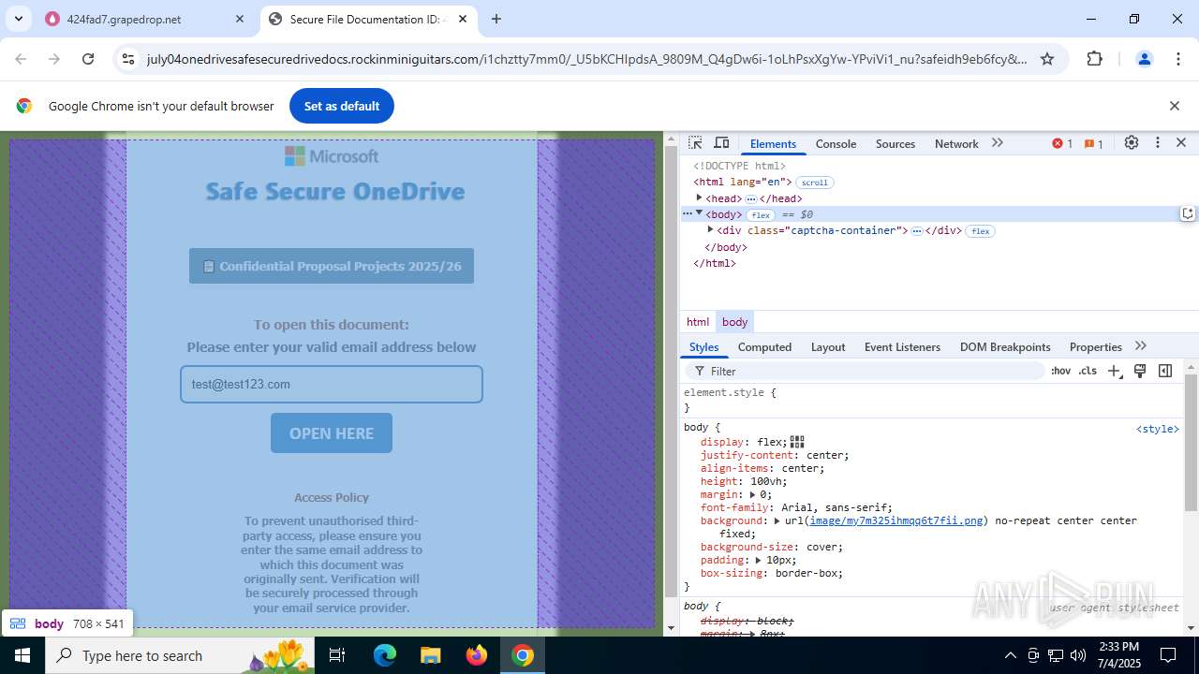
Task: Open the tab search dropdown arrow
Action: [x=18, y=19]
